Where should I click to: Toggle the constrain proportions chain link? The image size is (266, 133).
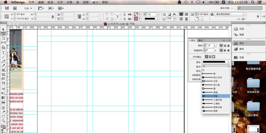[x=52, y=16]
